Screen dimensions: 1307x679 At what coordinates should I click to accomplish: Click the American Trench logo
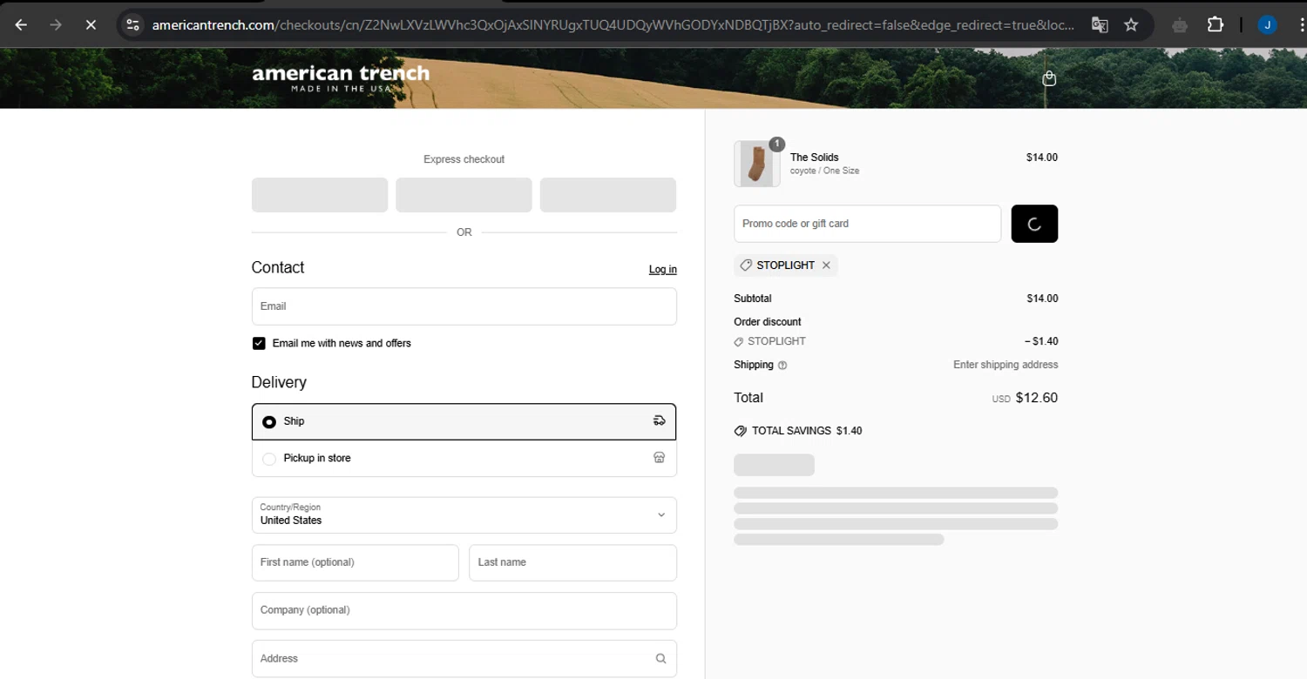pos(341,77)
